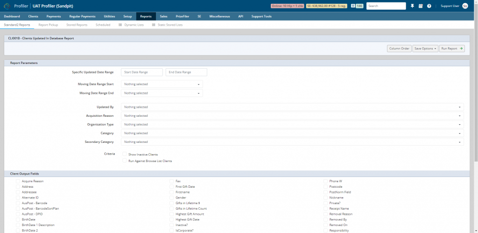
Task: Click the header Search field
Action: click(386, 6)
